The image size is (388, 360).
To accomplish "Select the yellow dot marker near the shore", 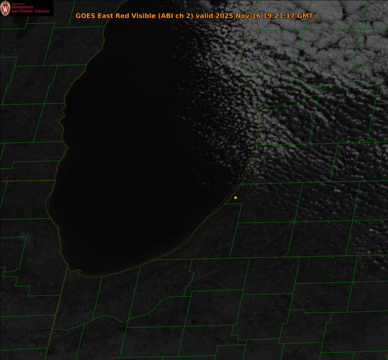I will (235, 198).
